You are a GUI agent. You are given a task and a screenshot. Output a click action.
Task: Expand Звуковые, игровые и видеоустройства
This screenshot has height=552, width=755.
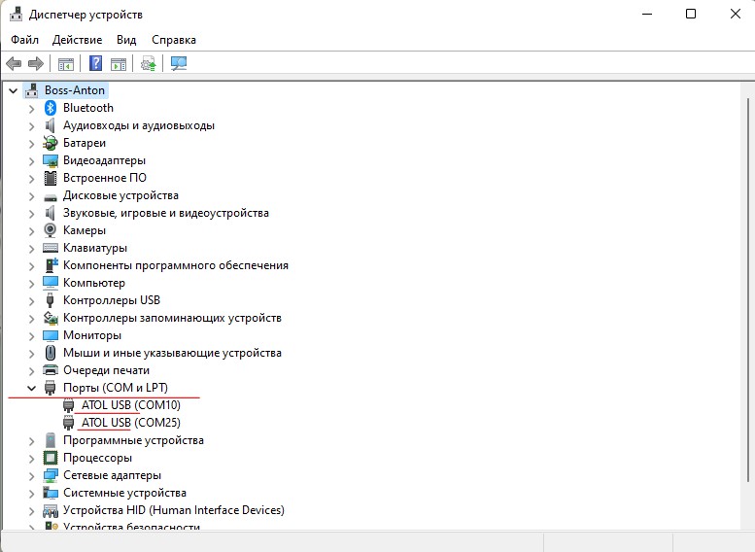(31, 214)
